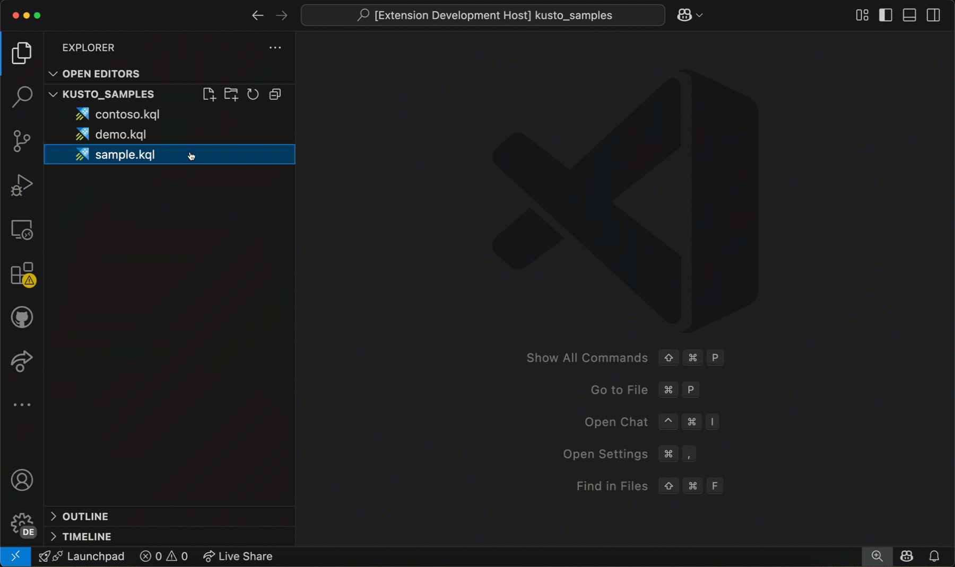Open the Source Control view
This screenshot has width=955, height=567.
point(22,141)
